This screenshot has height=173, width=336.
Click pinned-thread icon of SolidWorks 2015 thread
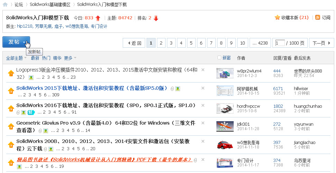tap(11, 91)
